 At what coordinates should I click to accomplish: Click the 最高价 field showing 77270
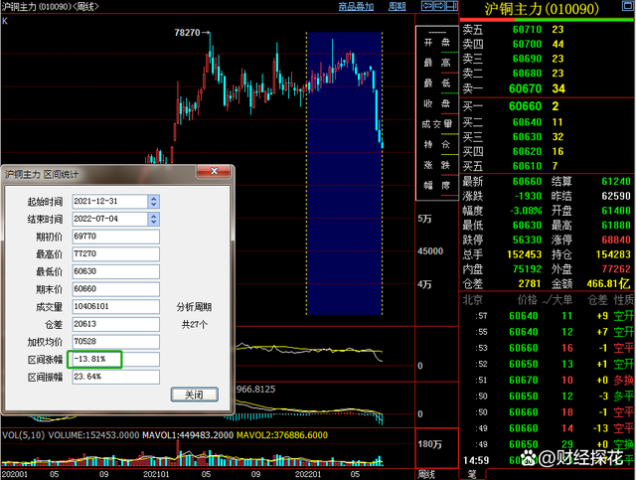(116, 254)
